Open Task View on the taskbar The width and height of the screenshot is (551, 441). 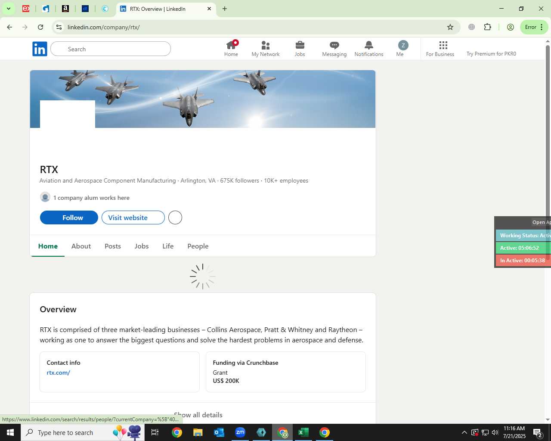click(155, 432)
